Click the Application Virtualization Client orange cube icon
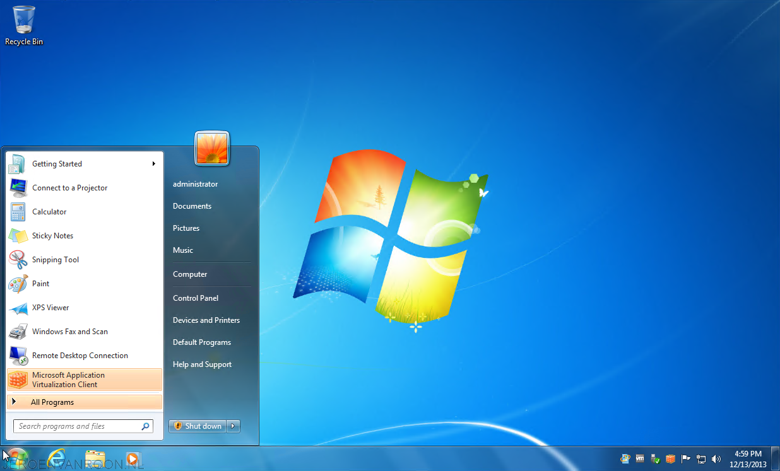The image size is (780, 471). click(18, 380)
